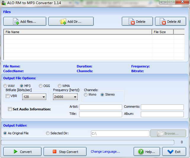Click the Delete red X document icon

pyautogui.click(x=132, y=21)
